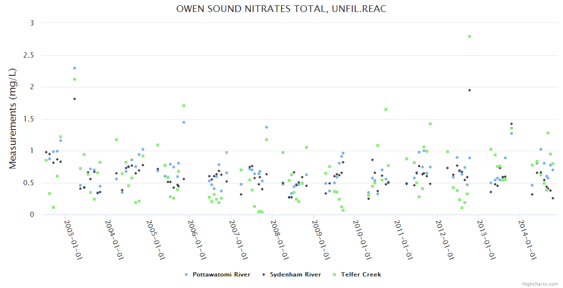Toggle Telfer Creek series label in legend
Image resolution: width=563 pixels, height=288 pixels.
pos(361,275)
